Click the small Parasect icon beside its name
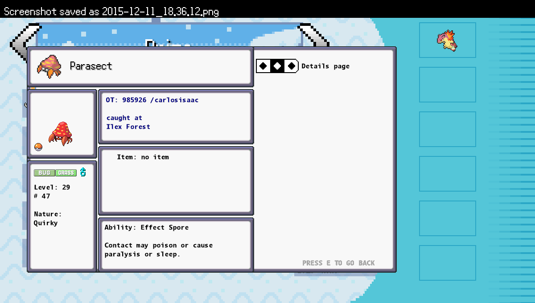The height and width of the screenshot is (303, 535). point(49,66)
